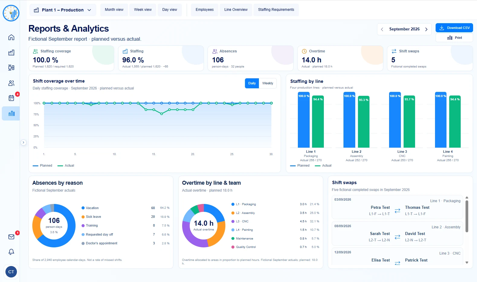Toggle Planned legend in Staffing by line
The width and height of the screenshot is (477, 282).
(x=300, y=165)
